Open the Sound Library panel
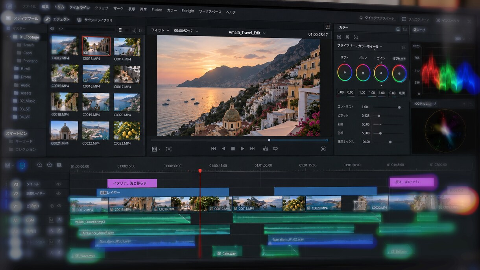Viewport: 480px width, 270px height. tap(94, 20)
